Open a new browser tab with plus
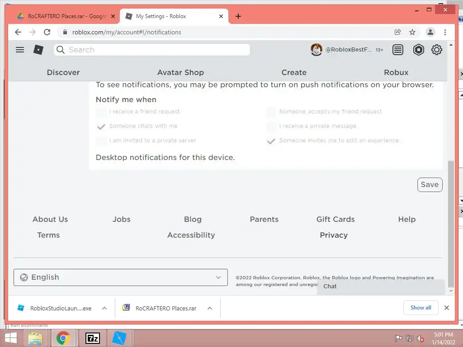The width and height of the screenshot is (463, 347). point(238,16)
